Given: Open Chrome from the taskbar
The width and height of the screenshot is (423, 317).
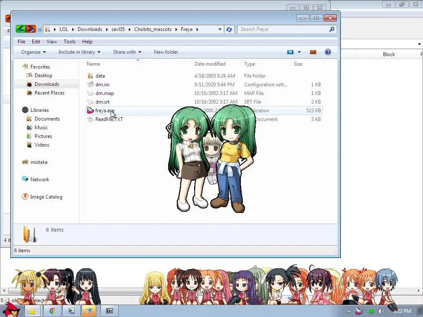Looking at the screenshot, I should click(x=52, y=311).
